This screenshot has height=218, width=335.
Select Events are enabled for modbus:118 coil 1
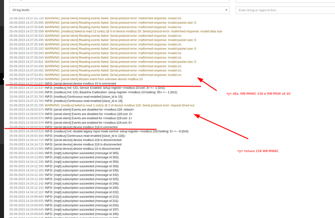click(x=71, y=118)
